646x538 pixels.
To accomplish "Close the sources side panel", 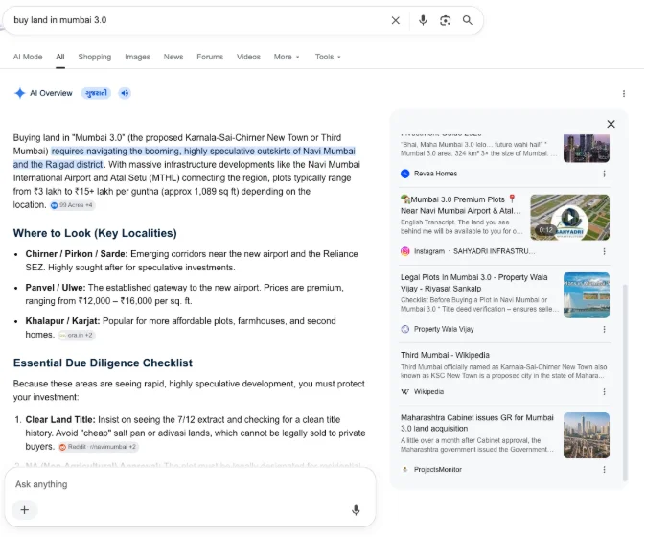I will [x=611, y=124].
